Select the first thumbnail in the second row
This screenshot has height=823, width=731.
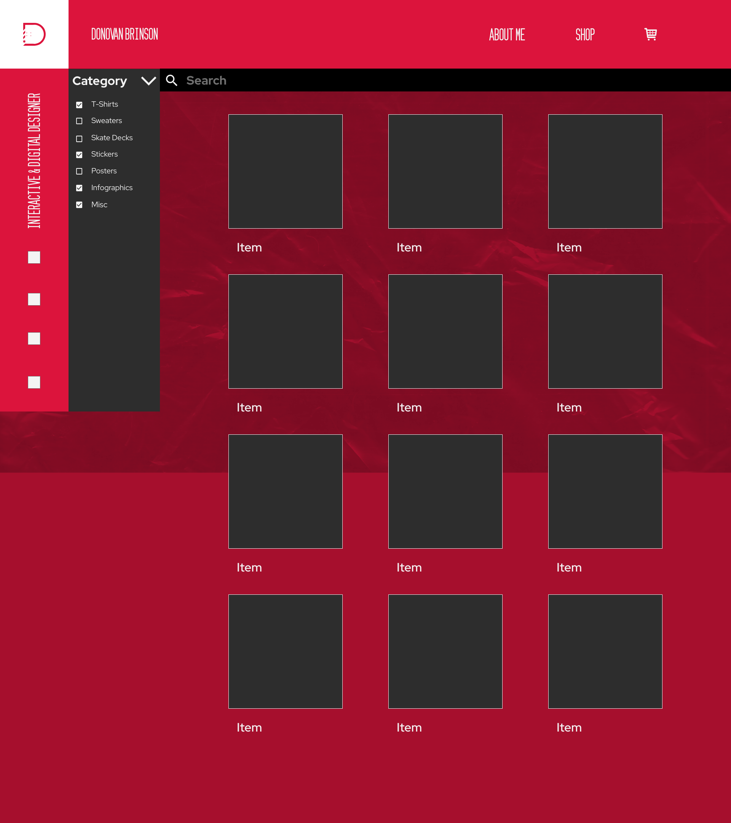(x=286, y=331)
